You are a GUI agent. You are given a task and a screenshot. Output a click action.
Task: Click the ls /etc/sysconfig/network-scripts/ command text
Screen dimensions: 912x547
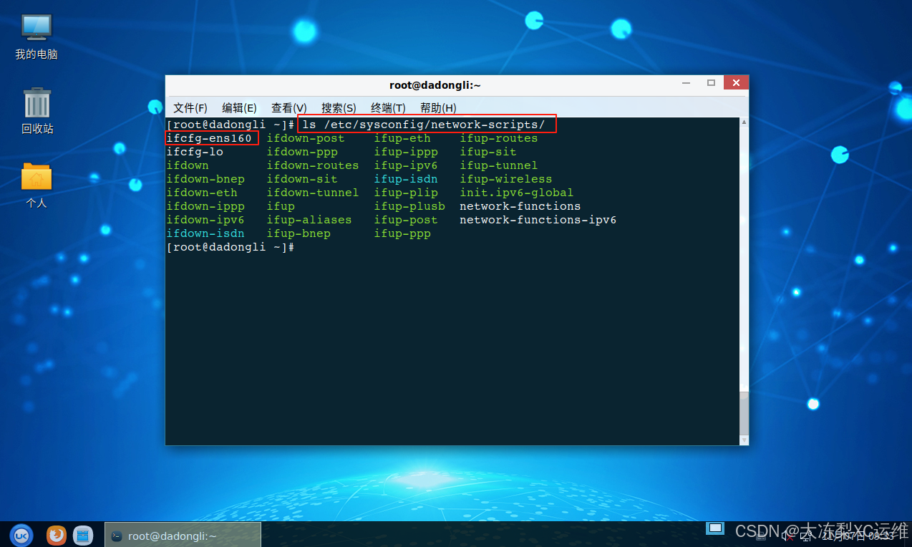click(x=424, y=125)
